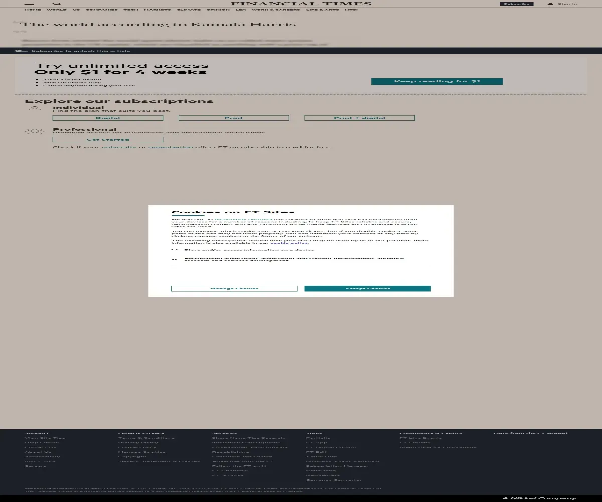602x502 pixels.
Task: Open the TECH nav section
Action: point(131,10)
